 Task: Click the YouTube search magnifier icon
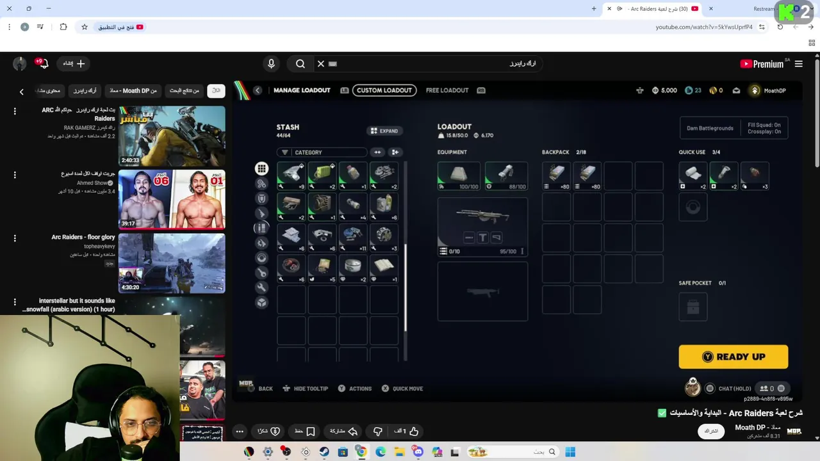pos(300,63)
